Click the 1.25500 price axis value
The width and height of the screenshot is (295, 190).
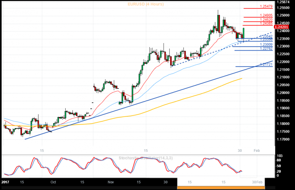coord(283,8)
